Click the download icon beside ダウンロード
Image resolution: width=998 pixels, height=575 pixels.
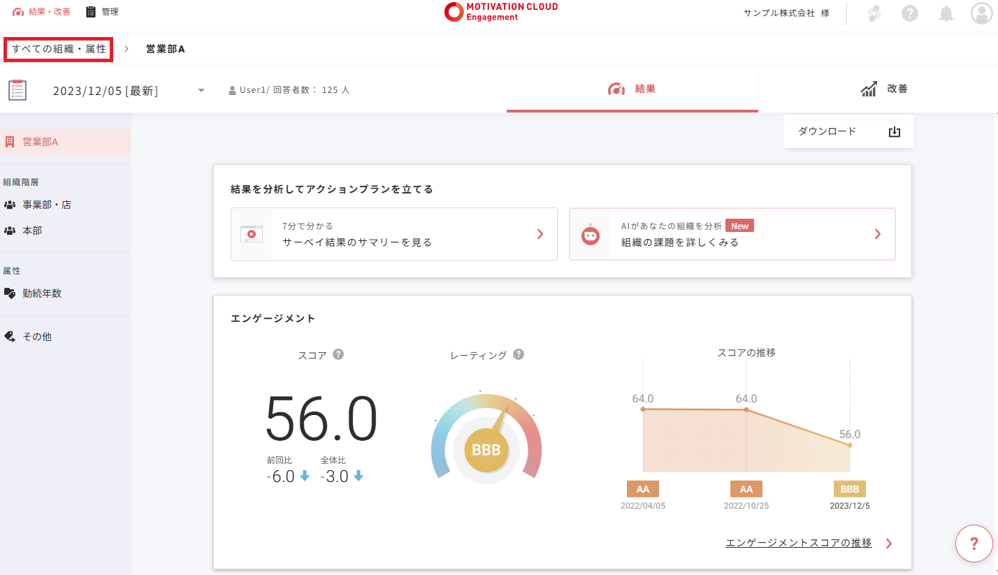pyautogui.click(x=894, y=132)
